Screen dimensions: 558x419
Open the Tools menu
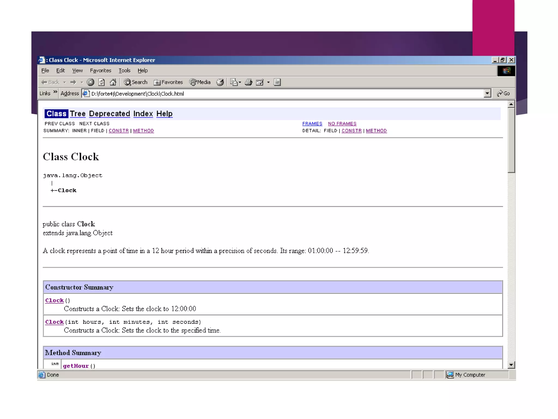(x=125, y=70)
